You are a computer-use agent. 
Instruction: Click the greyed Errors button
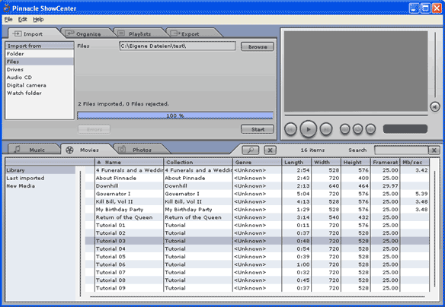pos(94,129)
